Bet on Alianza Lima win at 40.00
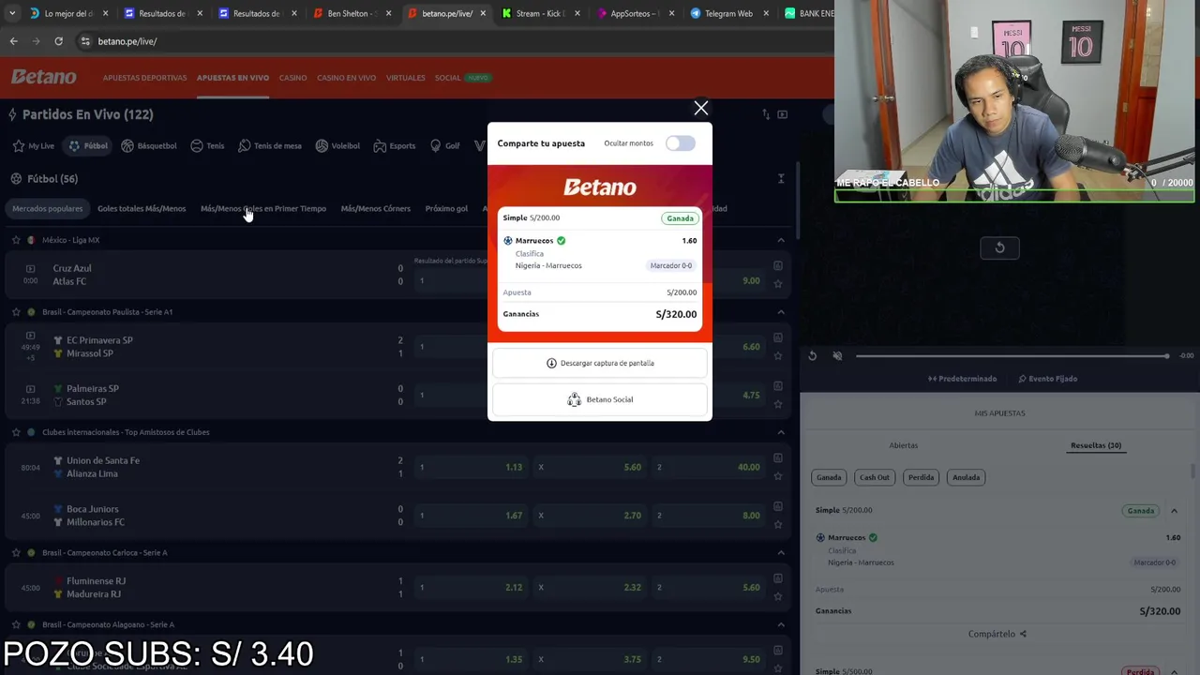Image resolution: width=1200 pixels, height=675 pixels. (x=709, y=467)
